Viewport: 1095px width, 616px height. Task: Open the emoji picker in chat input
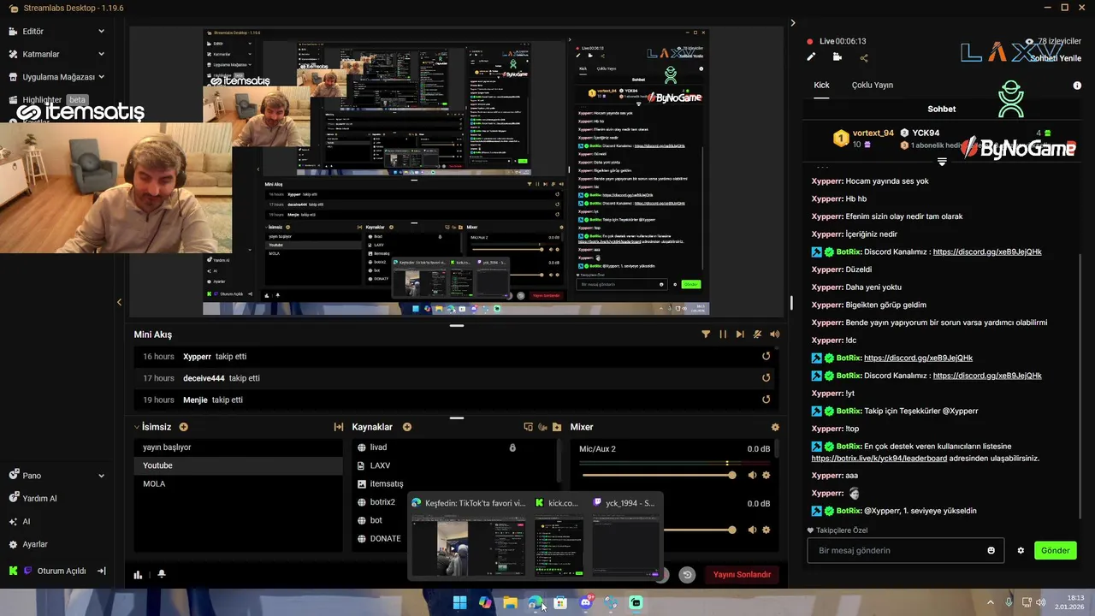coord(991,550)
